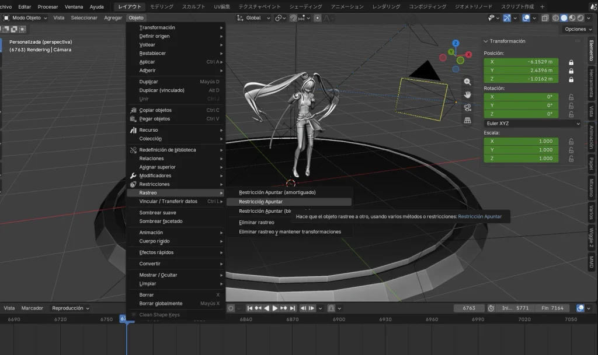Choose Eliminar rastreo entry
This screenshot has width=598, height=355.
point(288,223)
